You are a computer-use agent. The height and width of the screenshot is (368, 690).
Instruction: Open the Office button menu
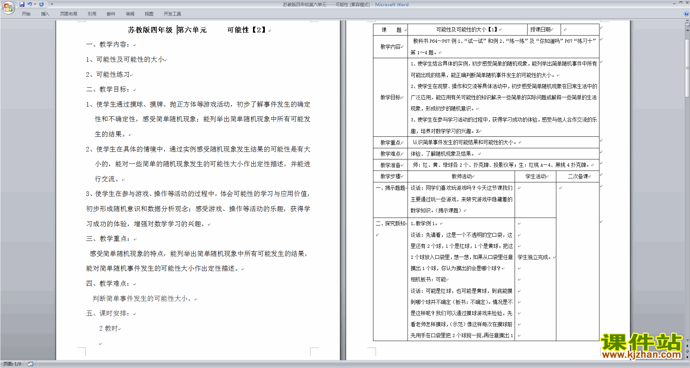(8, 7)
